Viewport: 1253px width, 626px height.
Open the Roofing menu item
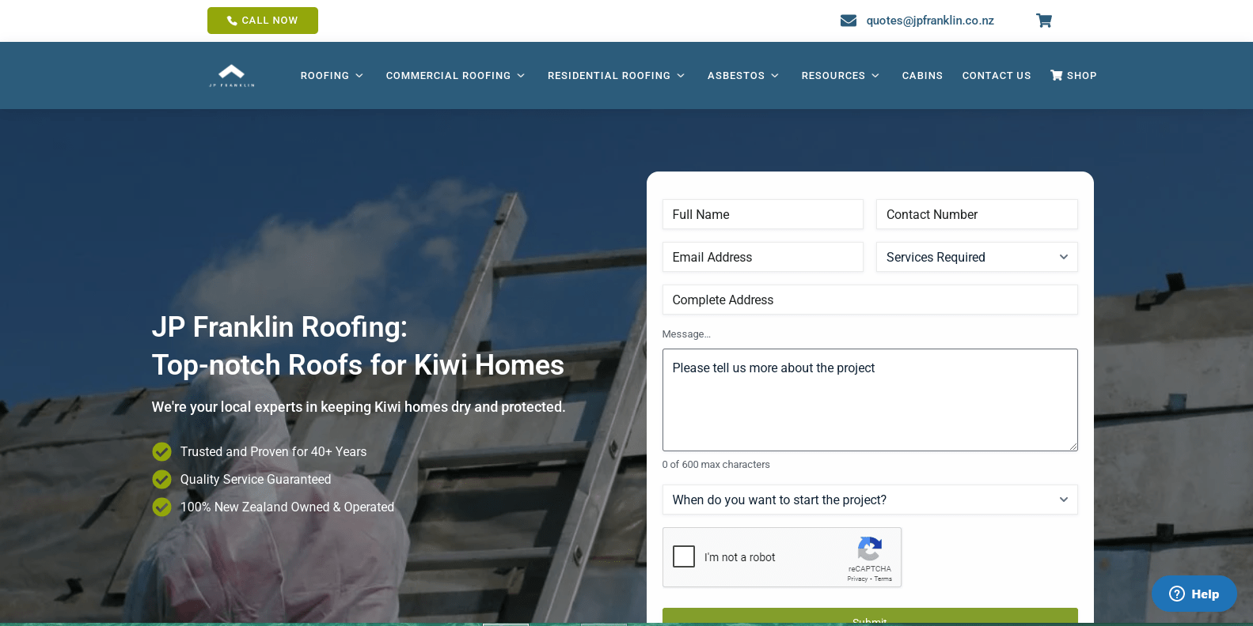point(325,76)
